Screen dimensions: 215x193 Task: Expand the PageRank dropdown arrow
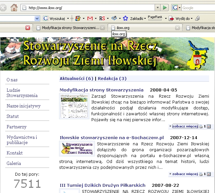[166, 18]
